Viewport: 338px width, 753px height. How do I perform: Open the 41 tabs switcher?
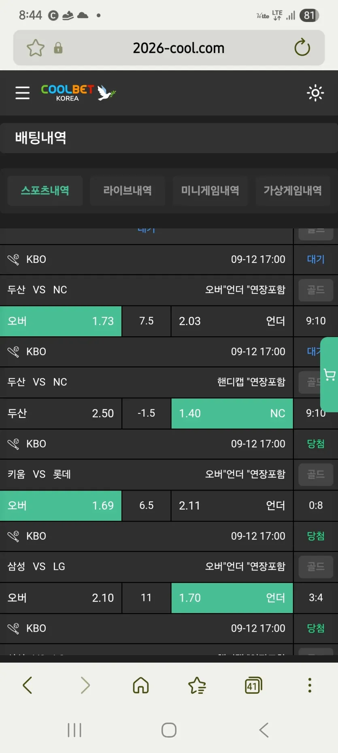point(253,686)
